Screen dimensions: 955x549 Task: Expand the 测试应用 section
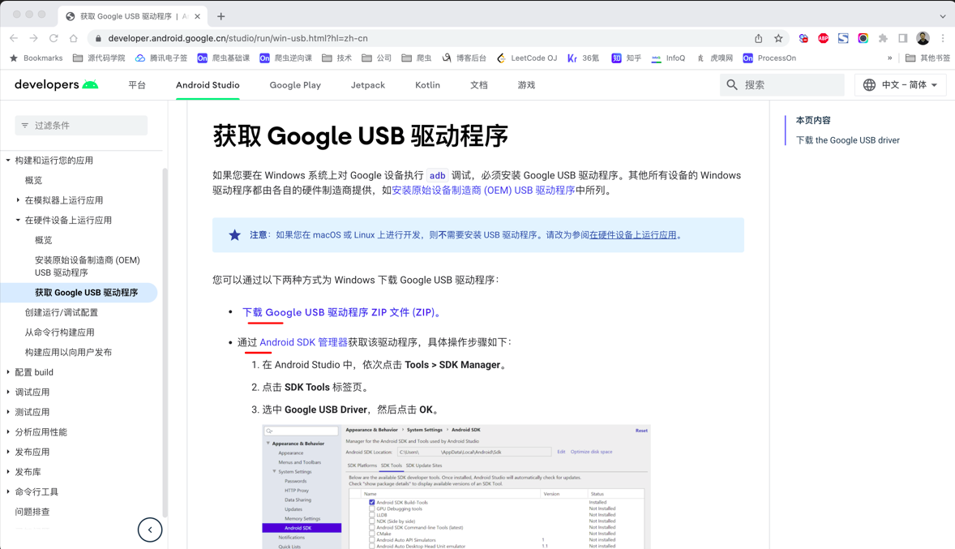coord(8,412)
